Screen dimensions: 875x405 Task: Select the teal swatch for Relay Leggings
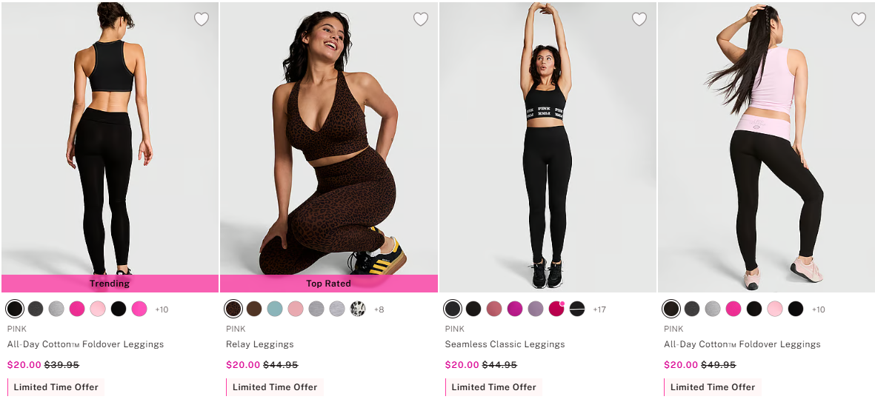[275, 309]
